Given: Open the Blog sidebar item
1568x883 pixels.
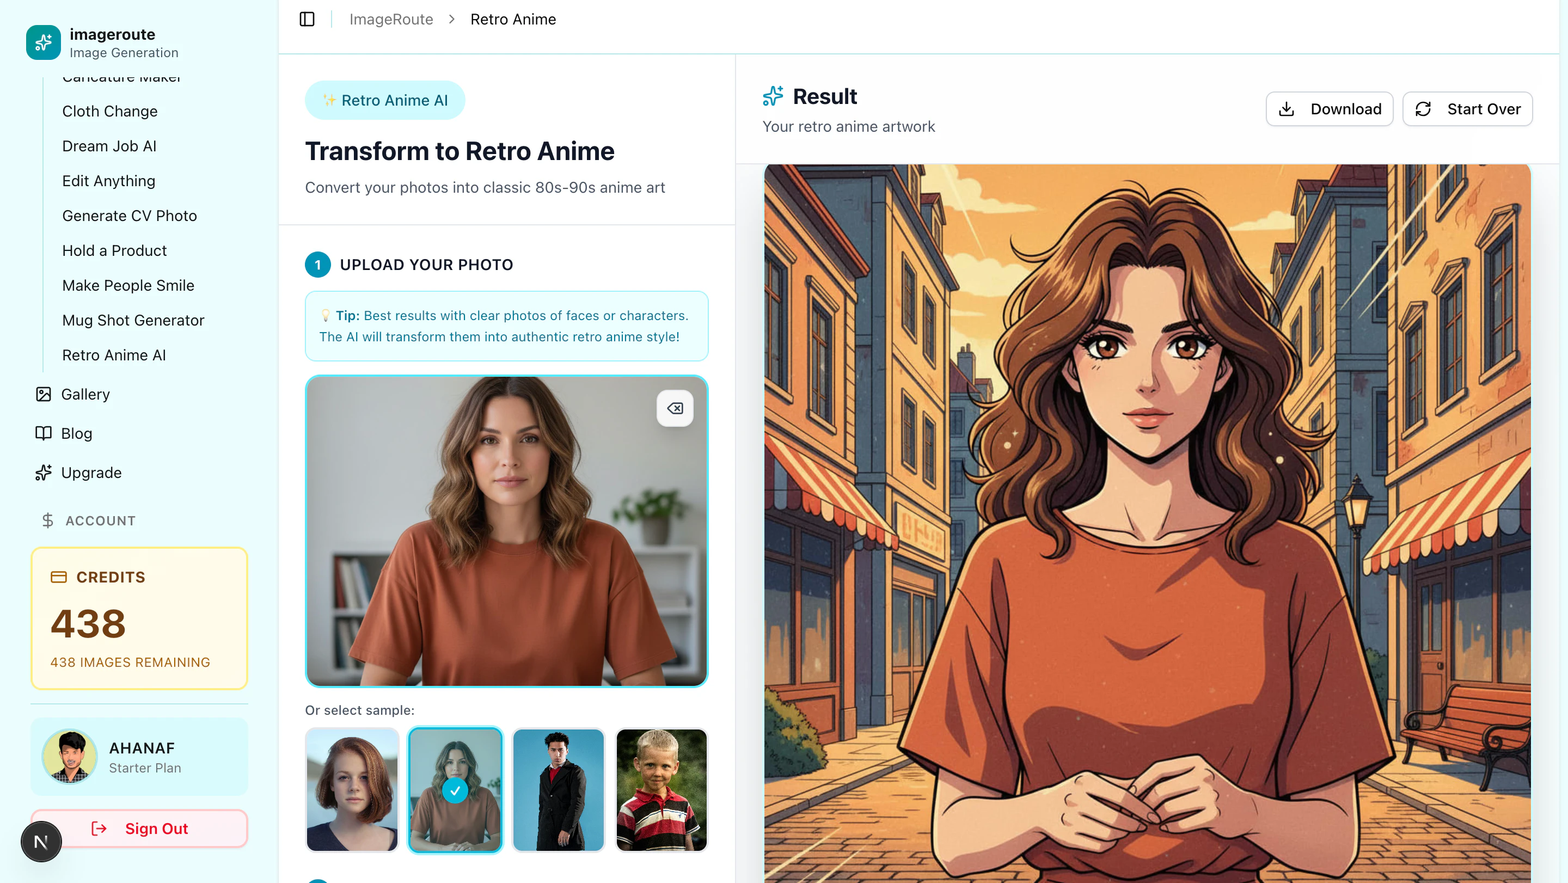Looking at the screenshot, I should point(77,433).
